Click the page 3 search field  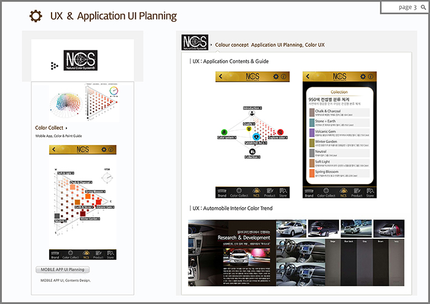pyautogui.click(x=404, y=7)
